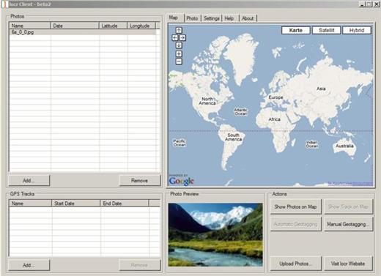
Task: Open the Help tab
Action: (229, 18)
